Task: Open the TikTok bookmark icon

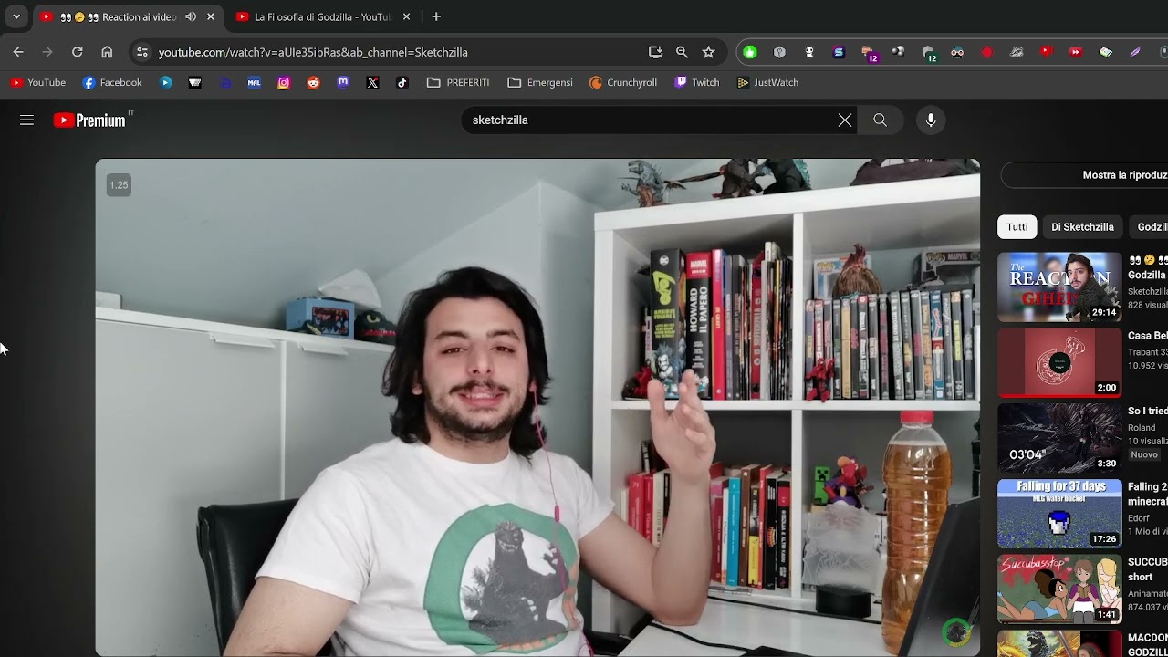Action: pos(401,82)
